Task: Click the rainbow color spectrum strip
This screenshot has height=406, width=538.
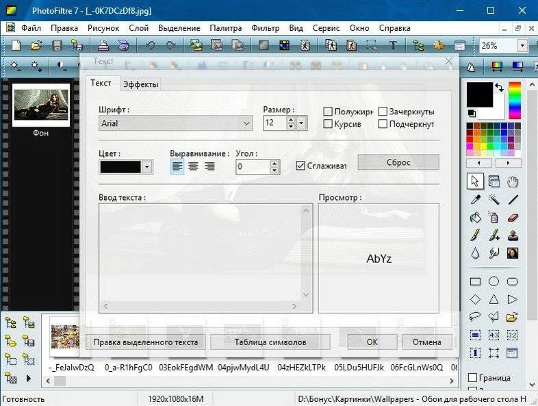Action: pyautogui.click(x=515, y=100)
